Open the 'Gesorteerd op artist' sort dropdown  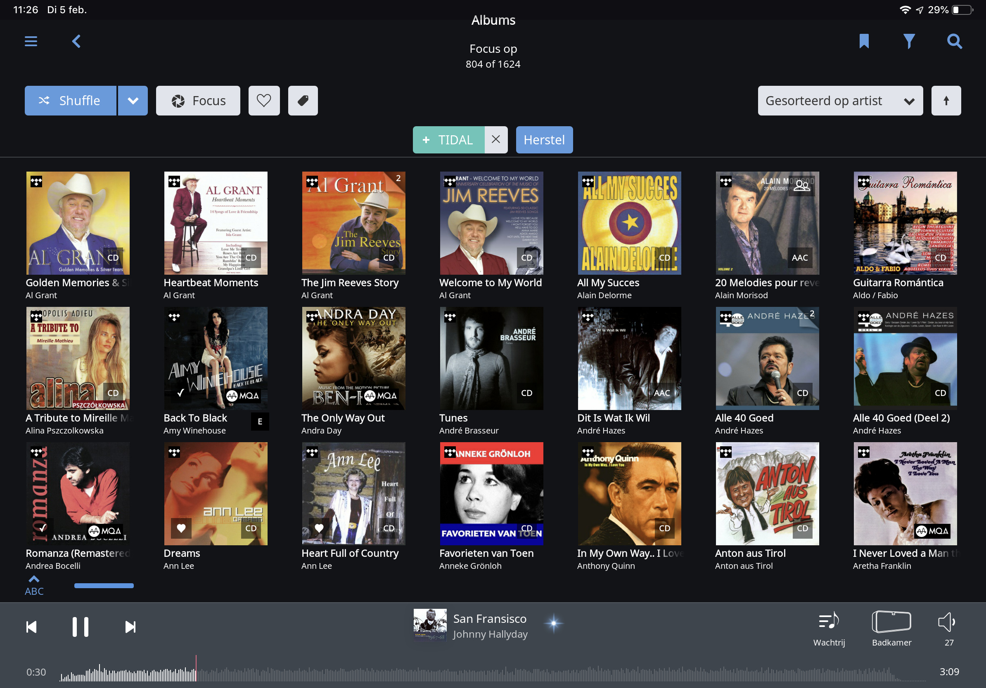point(840,101)
